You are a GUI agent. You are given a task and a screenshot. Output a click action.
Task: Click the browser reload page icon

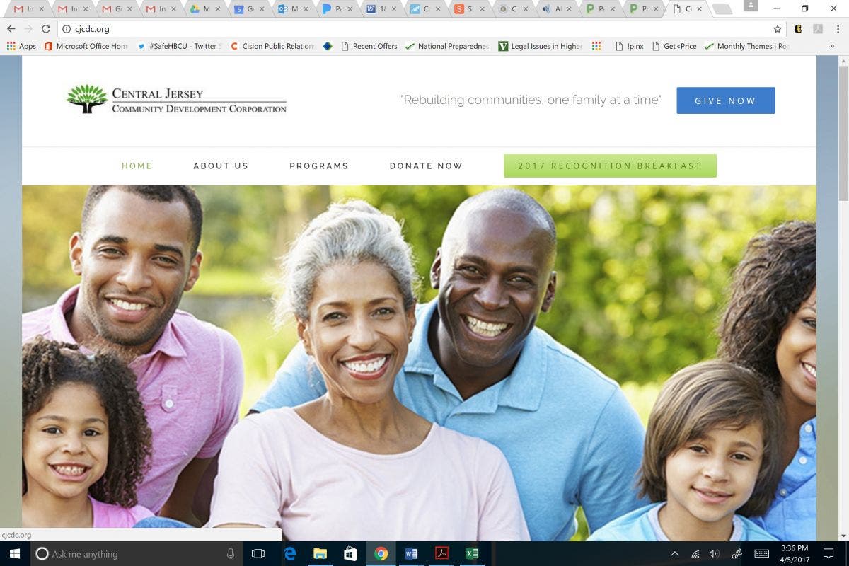pyautogui.click(x=46, y=29)
